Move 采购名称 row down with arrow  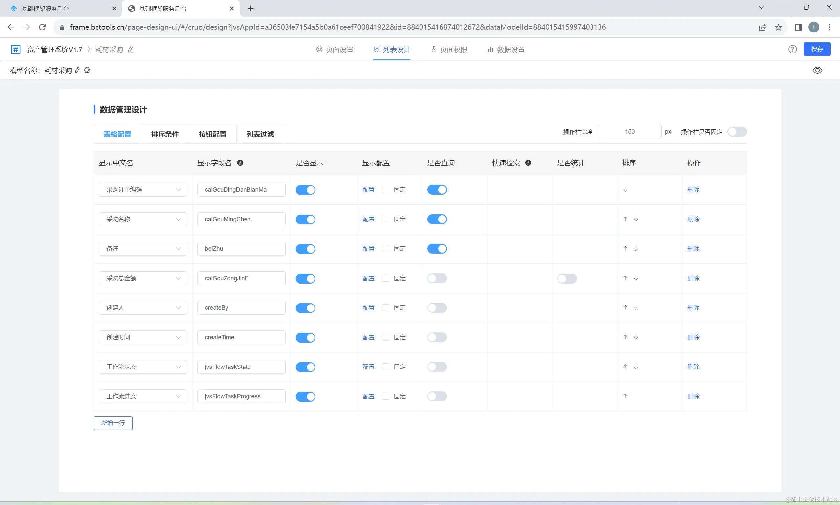(636, 219)
